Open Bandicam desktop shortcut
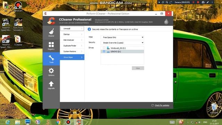The height and width of the screenshot is (125, 222). (x=18, y=6)
